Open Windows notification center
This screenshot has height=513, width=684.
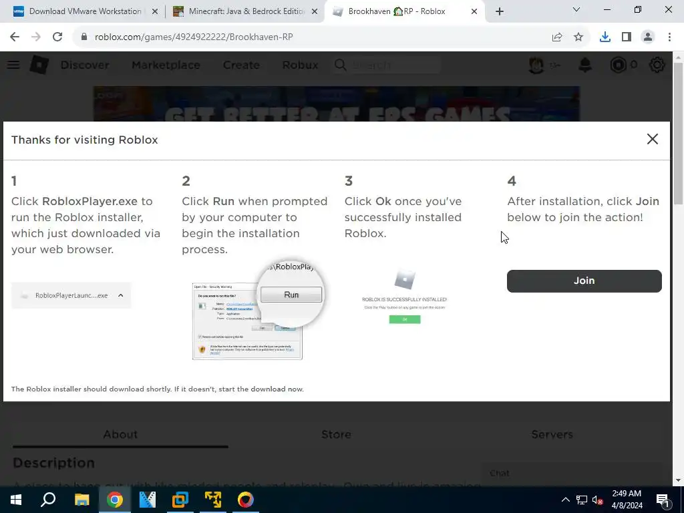662,500
